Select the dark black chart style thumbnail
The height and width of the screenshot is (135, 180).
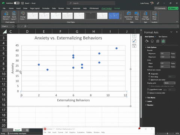pyautogui.click(x=91, y=16)
